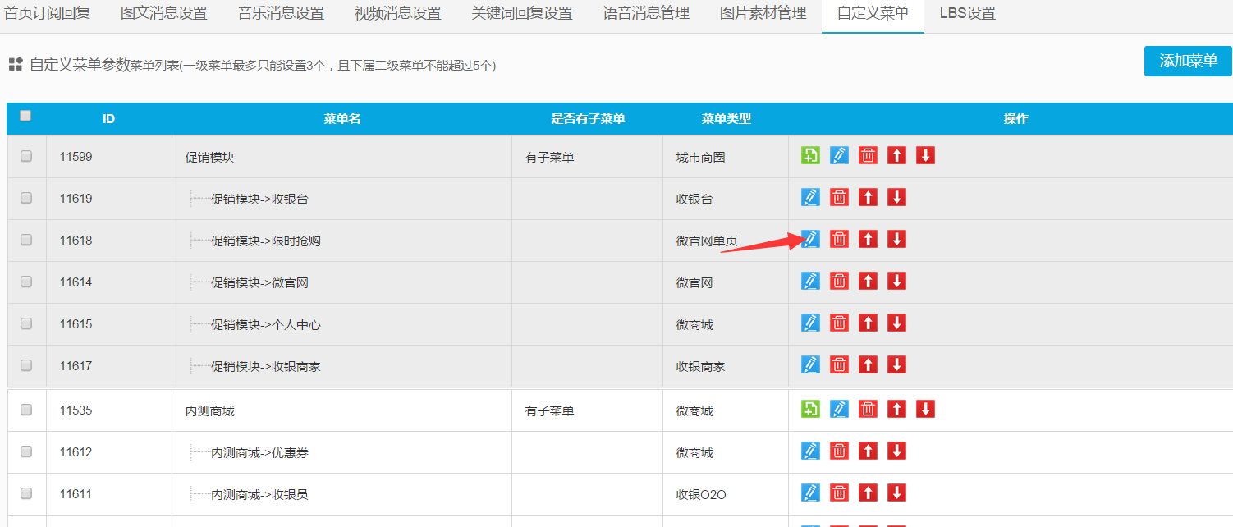This screenshot has height=527, width=1233.
Task: Click menu type 城市商圈
Action: 700,157
